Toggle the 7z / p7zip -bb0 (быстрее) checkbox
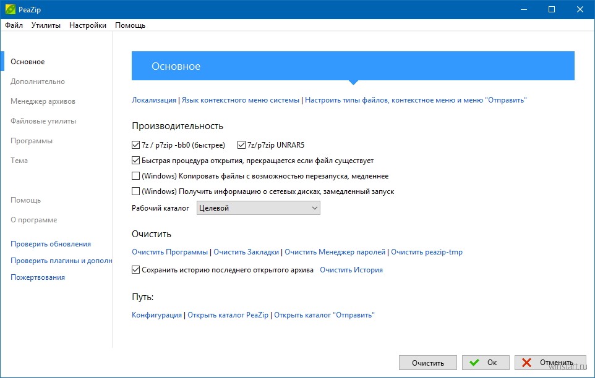Viewport: 595px width, 378px height. [135, 145]
